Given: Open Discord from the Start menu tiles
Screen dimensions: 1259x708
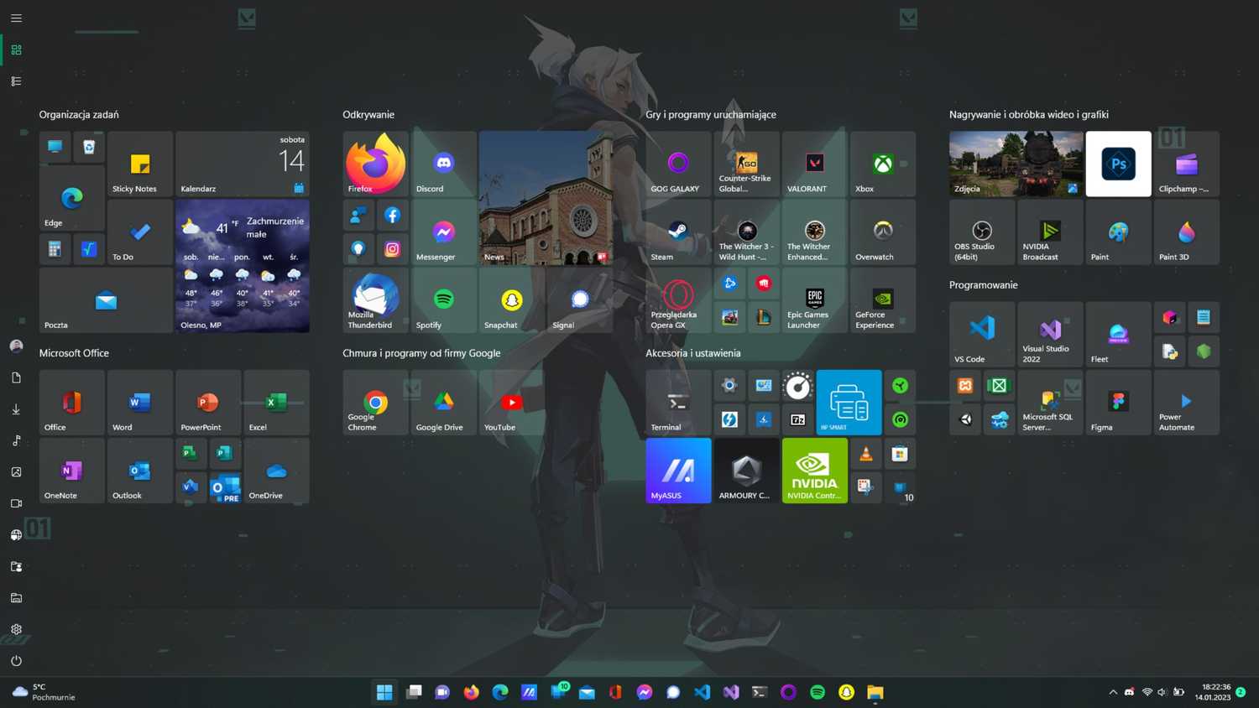Looking at the screenshot, I should [x=443, y=164].
